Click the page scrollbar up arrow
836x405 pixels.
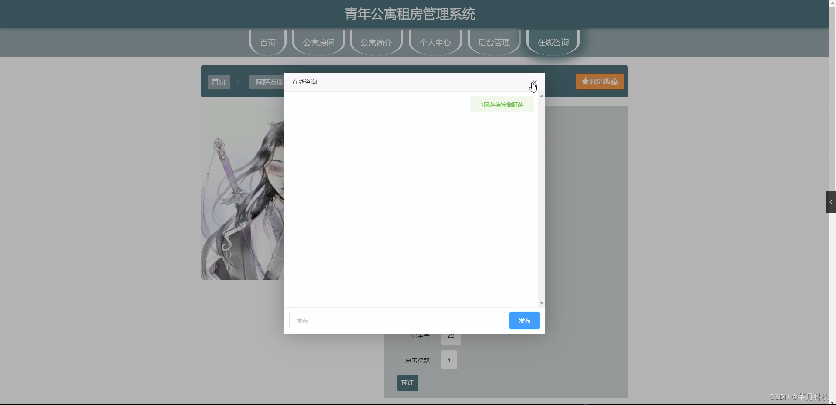[x=833, y=3]
